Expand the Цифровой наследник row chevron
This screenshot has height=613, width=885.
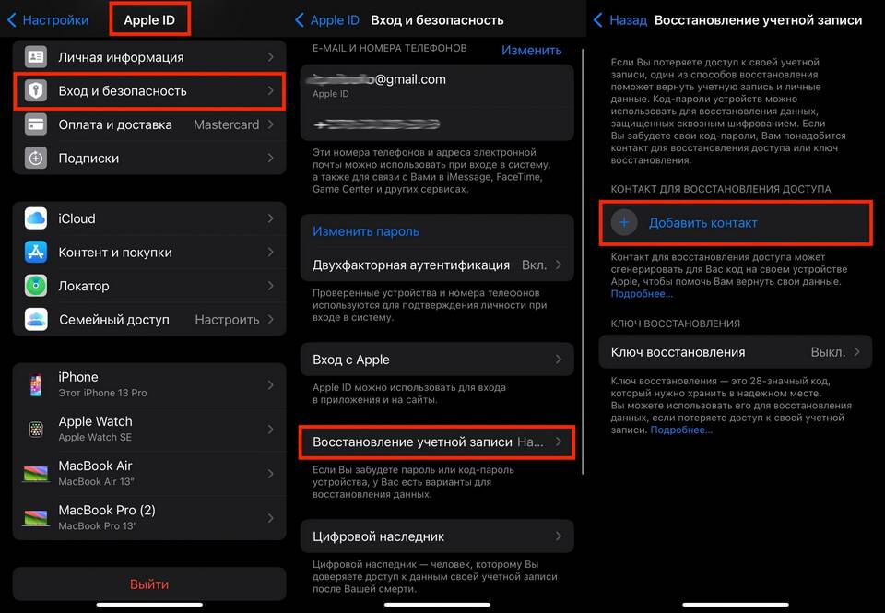coord(559,536)
